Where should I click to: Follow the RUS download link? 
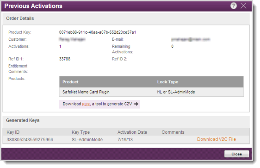tap(86, 104)
